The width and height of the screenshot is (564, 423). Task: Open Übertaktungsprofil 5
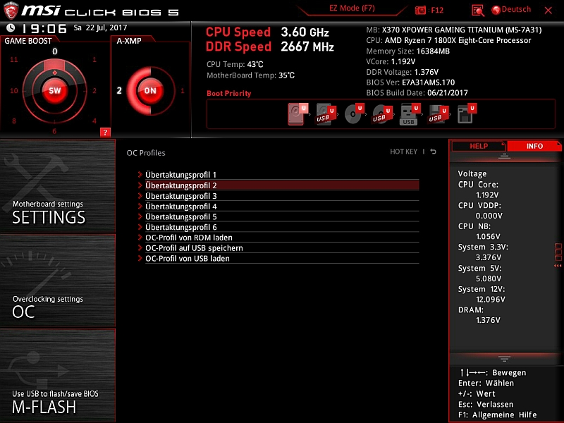282,217
